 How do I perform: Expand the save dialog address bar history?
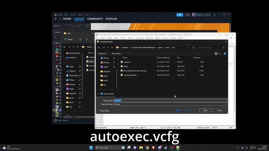[x=188, y=47]
